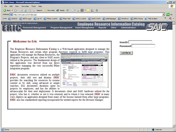Image resolution: width=176 pixels, height=132 pixels.
Task: Open Personnel Management navigation tab
Action: [x=34, y=28]
